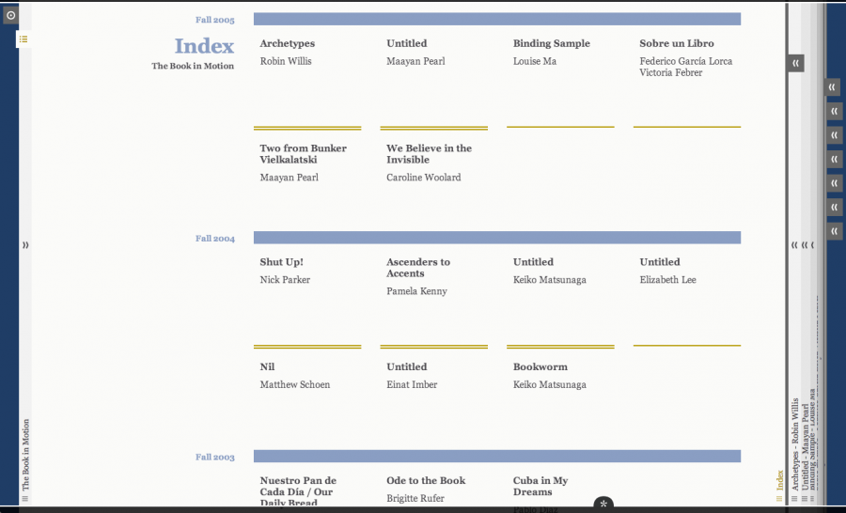Open 'Shut Up!' by Nick Parker

click(x=281, y=262)
